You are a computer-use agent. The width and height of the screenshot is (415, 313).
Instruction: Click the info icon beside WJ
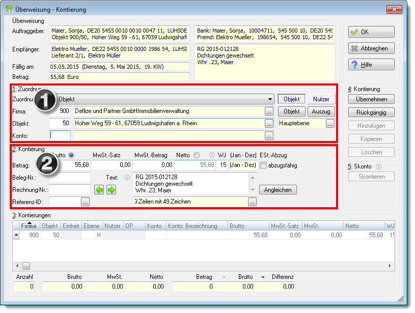pos(212,155)
